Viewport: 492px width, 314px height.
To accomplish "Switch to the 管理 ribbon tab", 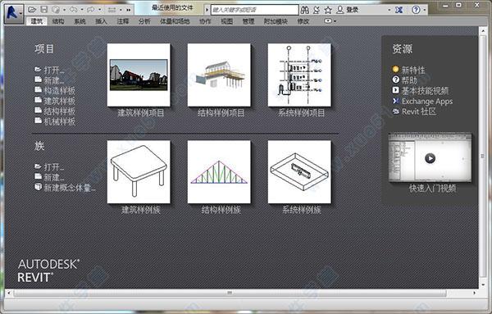I will click(x=248, y=21).
